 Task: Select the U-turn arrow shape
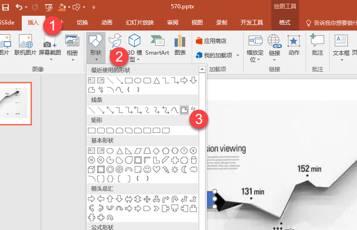(175, 199)
